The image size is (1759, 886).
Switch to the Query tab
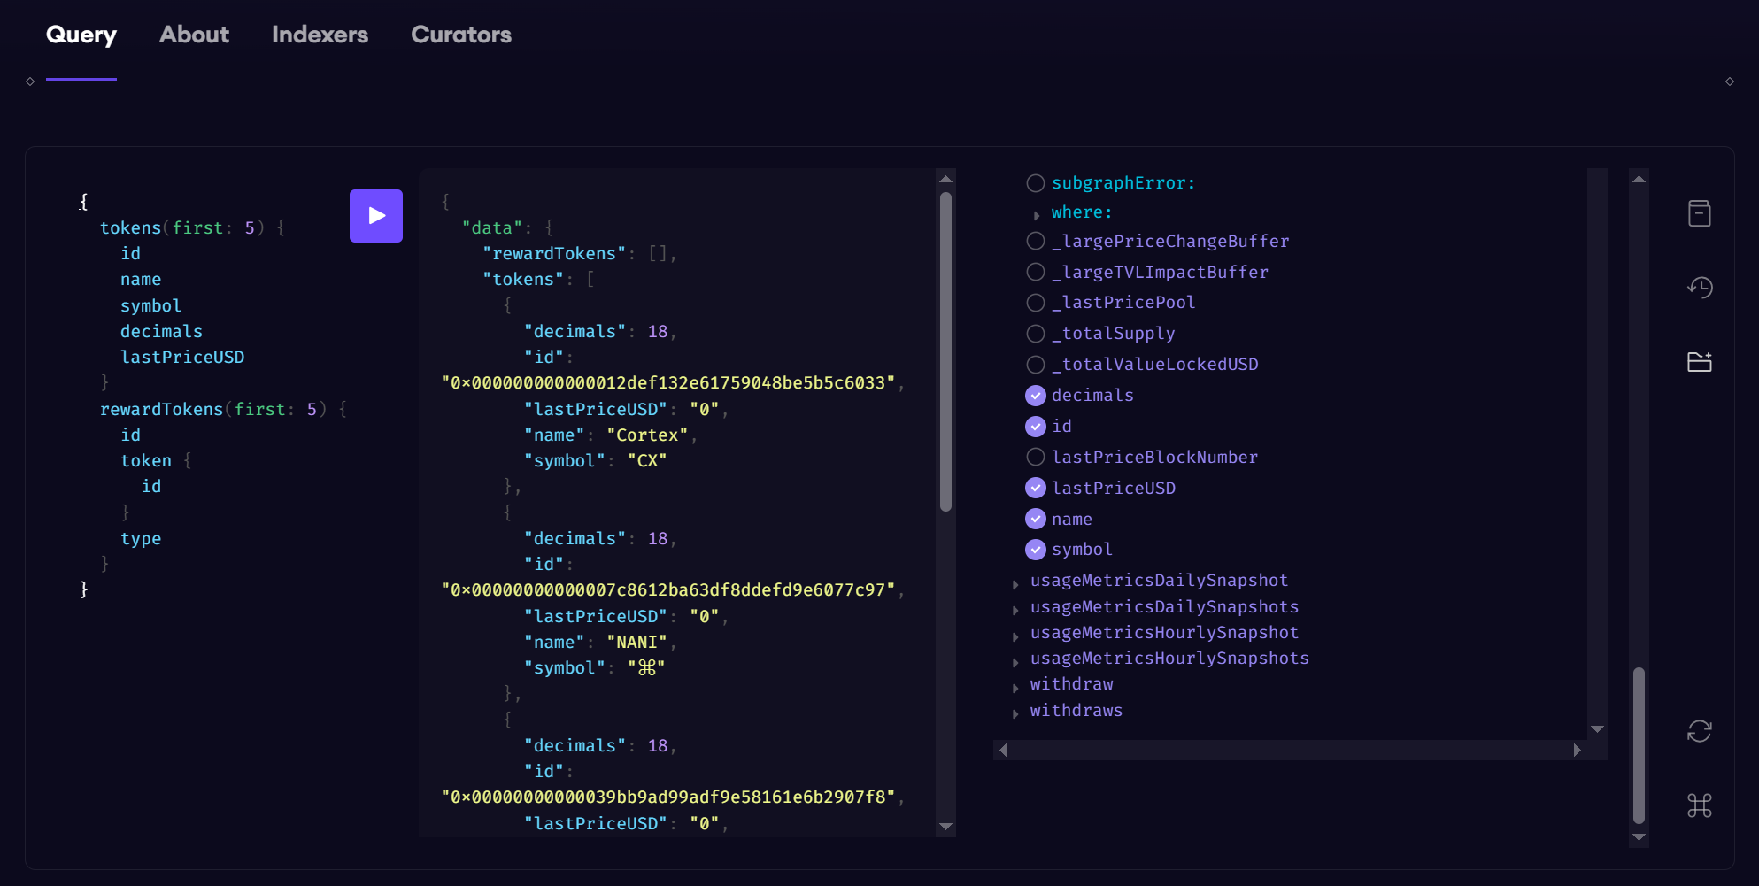[x=81, y=35]
